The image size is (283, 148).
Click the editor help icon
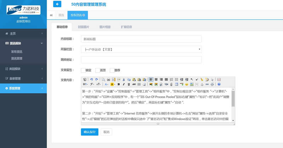pyautogui.click(x=219, y=85)
